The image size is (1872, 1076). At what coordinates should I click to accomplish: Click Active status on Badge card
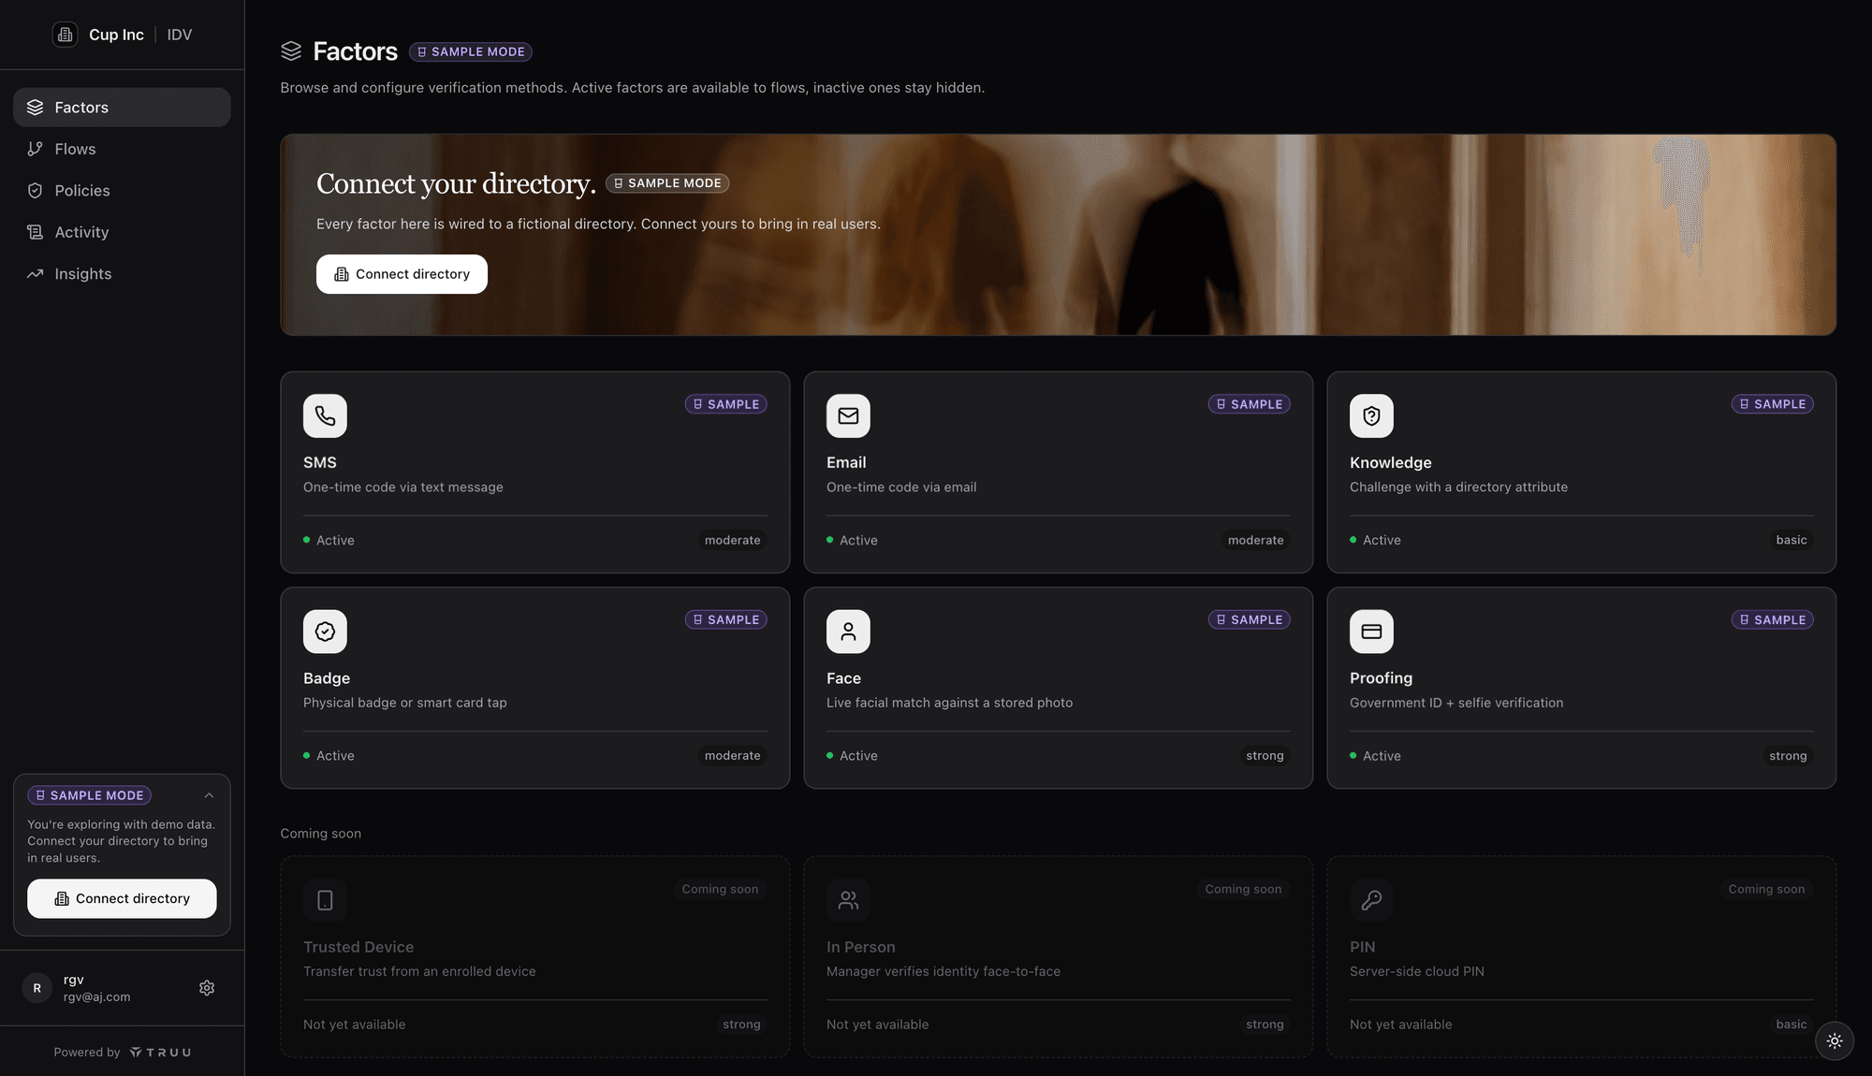point(329,755)
